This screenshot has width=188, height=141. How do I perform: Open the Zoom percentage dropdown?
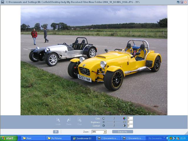point(105,132)
